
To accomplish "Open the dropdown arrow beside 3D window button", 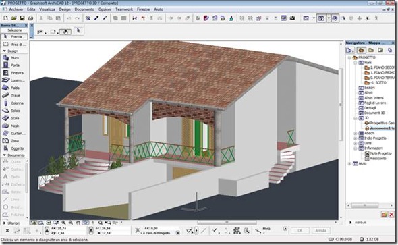I will pyautogui.click(x=329, y=18).
